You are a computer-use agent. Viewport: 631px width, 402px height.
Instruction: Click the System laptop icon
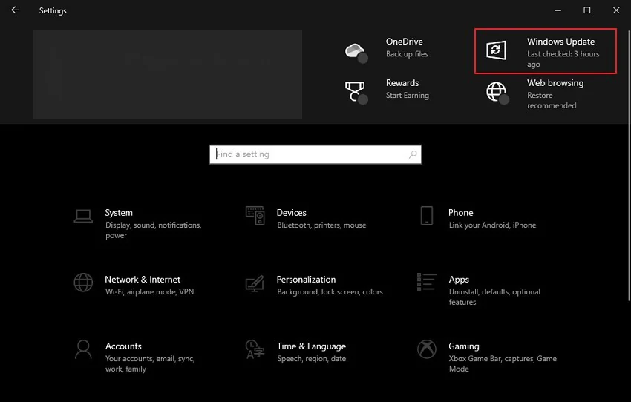click(83, 216)
